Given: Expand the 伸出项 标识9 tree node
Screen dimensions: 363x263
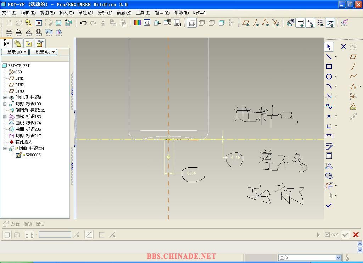Looking at the screenshot, I should (x=5, y=97).
